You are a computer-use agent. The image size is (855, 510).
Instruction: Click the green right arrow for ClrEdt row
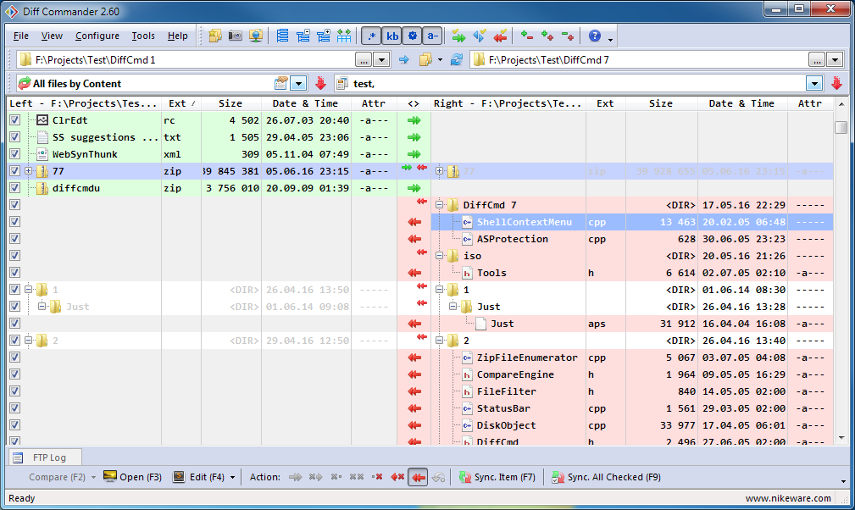pos(414,120)
